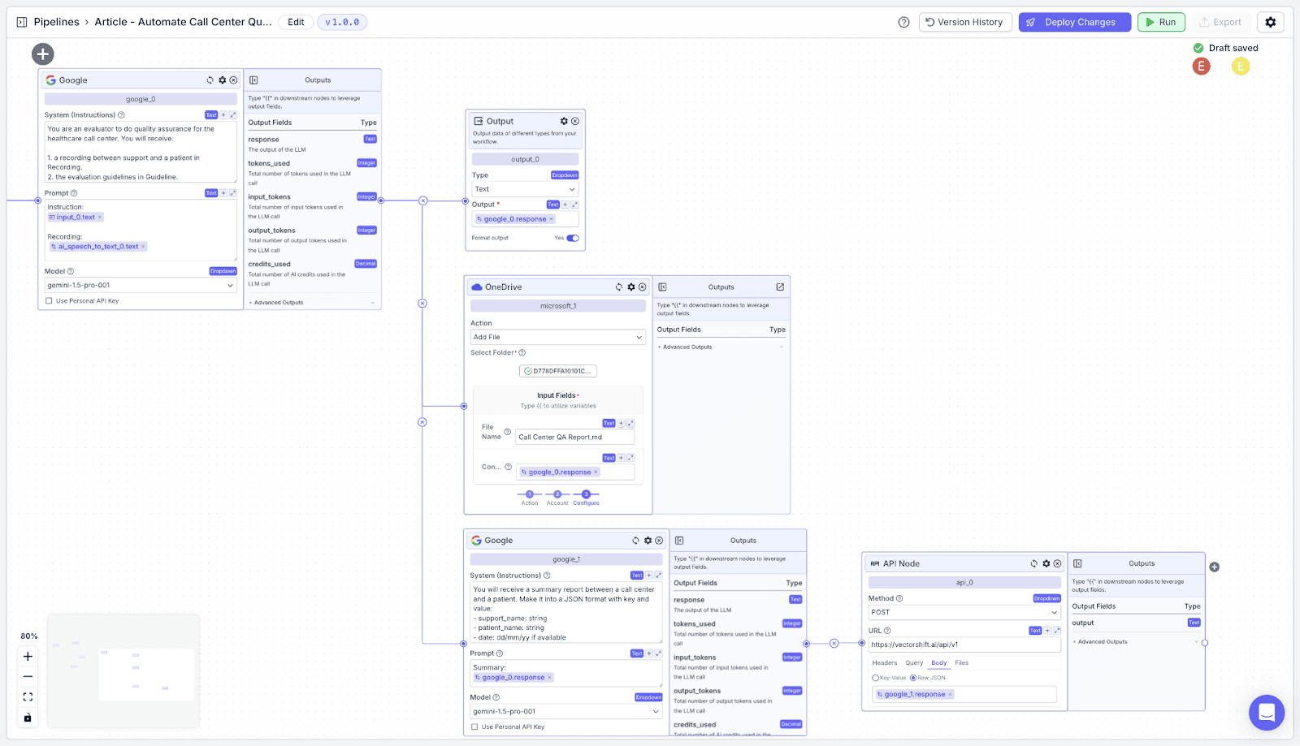Zoom out on the canvas

point(28,677)
